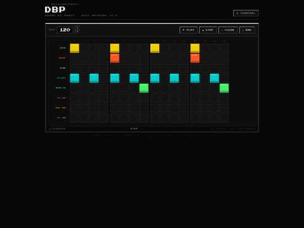Image resolution: width=304 pixels, height=228 pixels.
Task: Enable the Hi-Hat pad on step 16
Action: 224,78
